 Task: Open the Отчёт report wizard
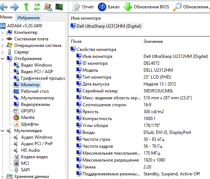tap(83, 7)
